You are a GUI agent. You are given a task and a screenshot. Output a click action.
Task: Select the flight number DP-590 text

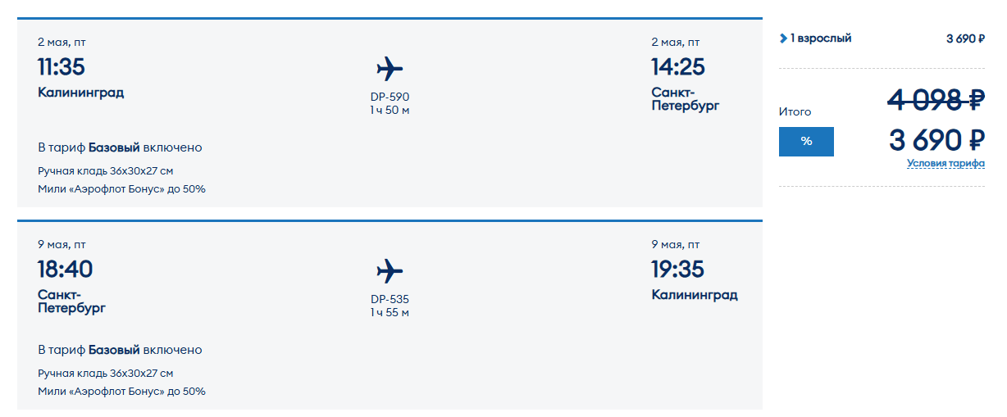(x=390, y=97)
